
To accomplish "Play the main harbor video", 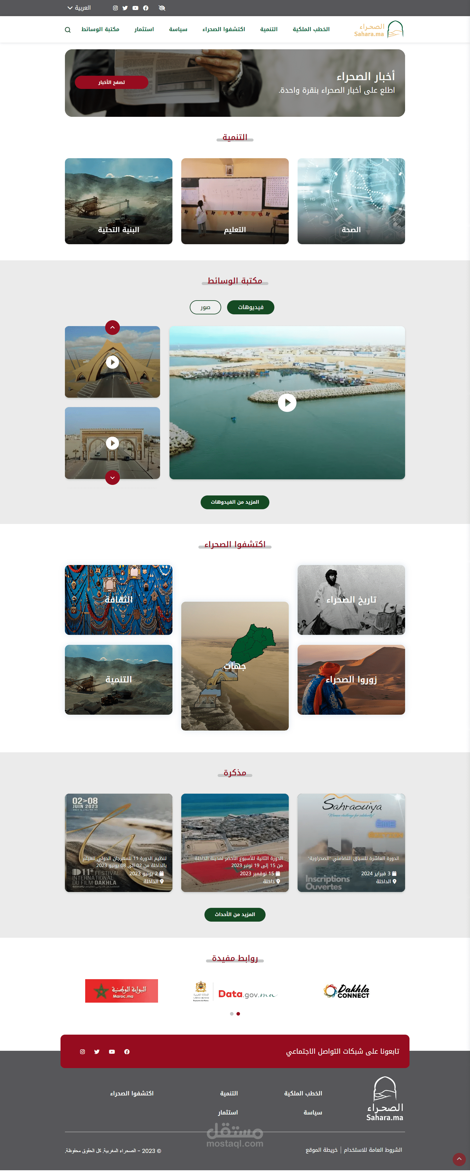I will (287, 402).
